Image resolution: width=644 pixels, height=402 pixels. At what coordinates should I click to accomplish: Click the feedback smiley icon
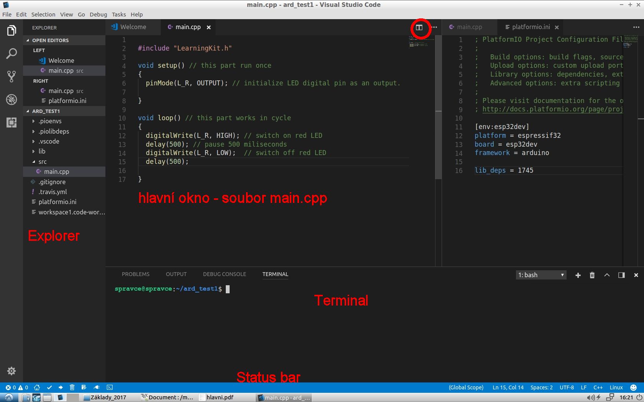(634, 387)
